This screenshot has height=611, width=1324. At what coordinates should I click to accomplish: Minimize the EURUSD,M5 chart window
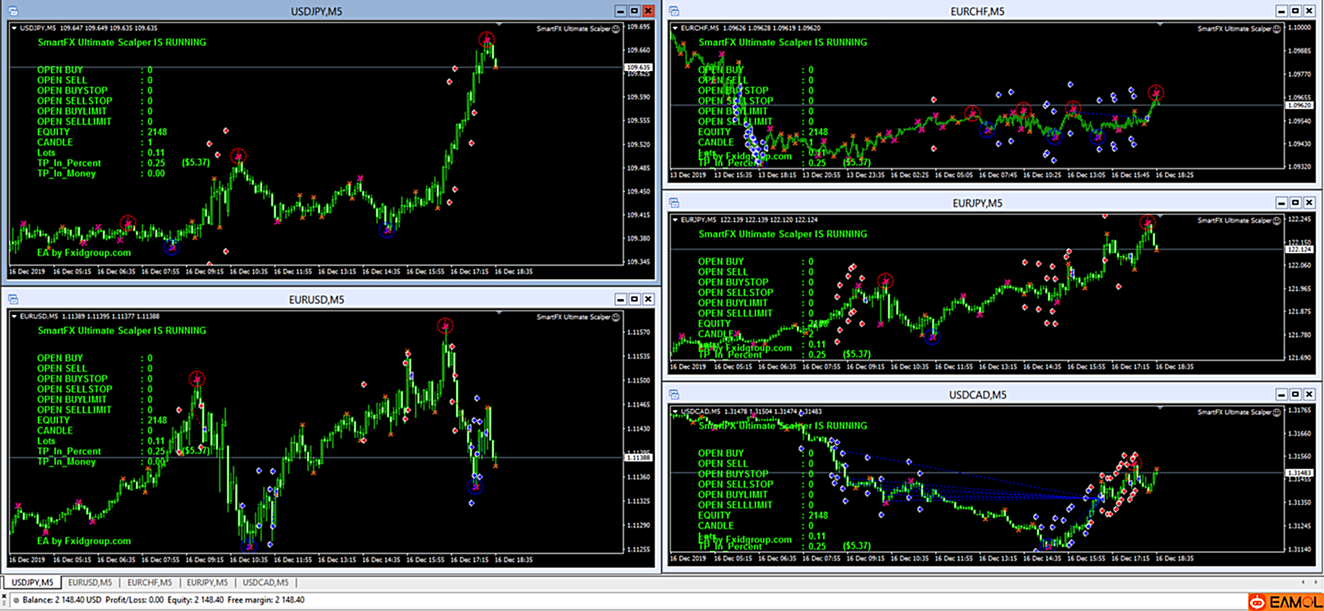[620, 299]
